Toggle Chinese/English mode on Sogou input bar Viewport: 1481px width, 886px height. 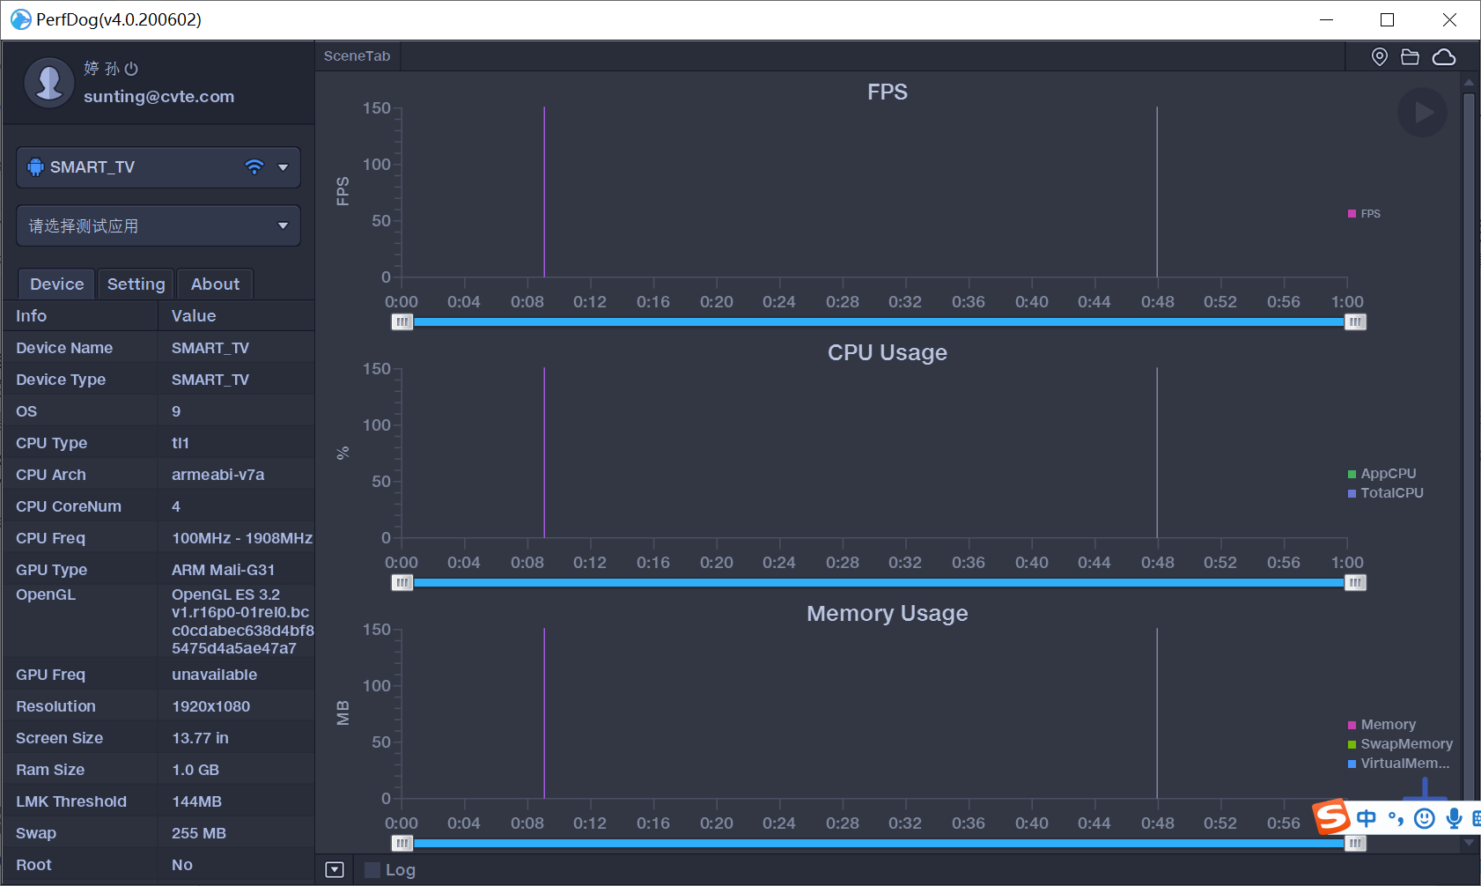coord(1367,819)
